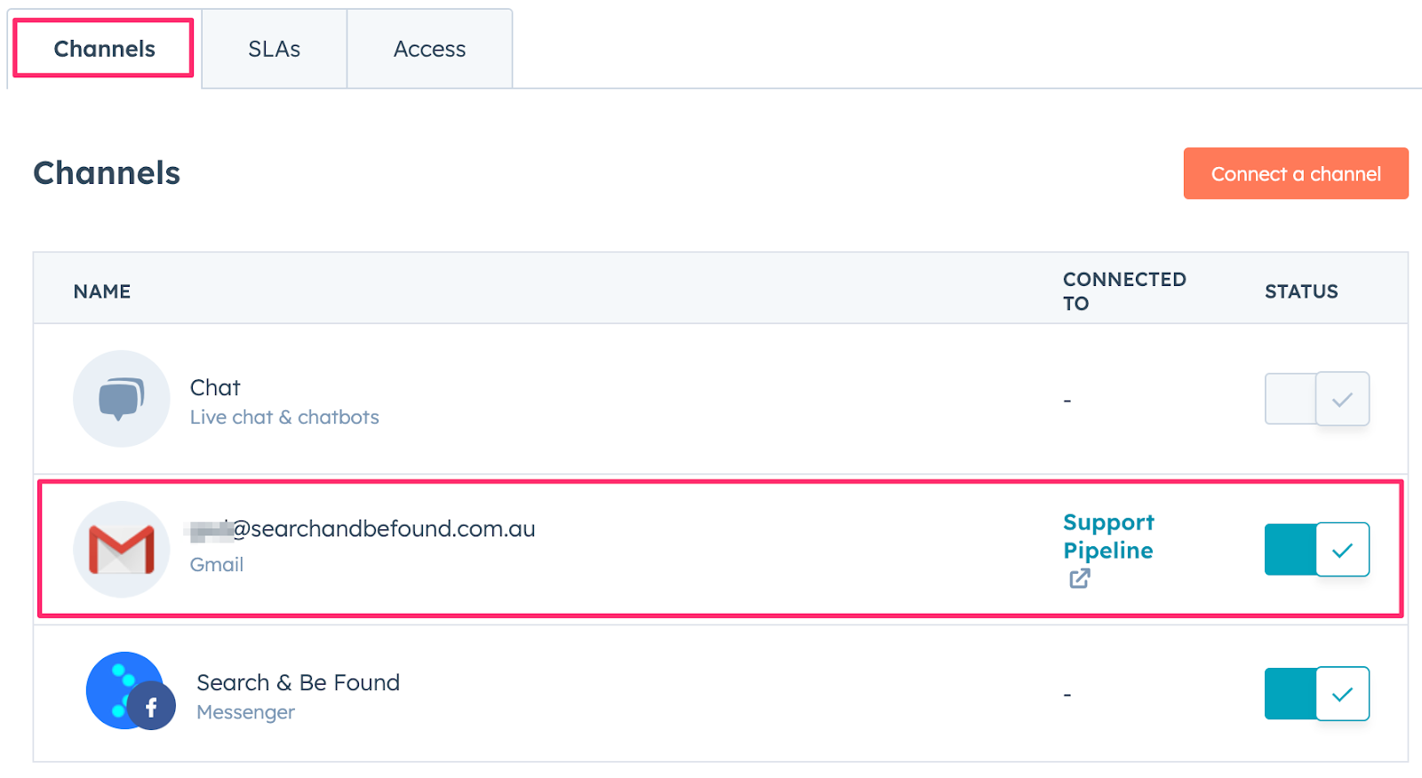Open the Access tab

pos(429,49)
